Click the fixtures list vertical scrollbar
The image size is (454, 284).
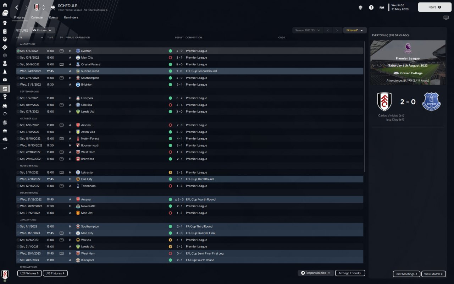[x=365, y=106]
